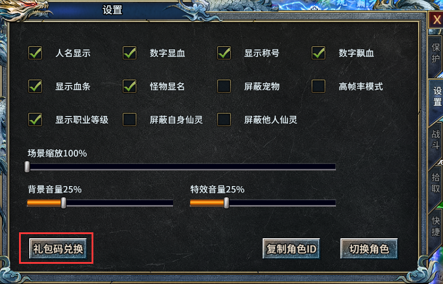Click the 背景音量 slider track
The image size is (443, 284).
(x=100, y=203)
